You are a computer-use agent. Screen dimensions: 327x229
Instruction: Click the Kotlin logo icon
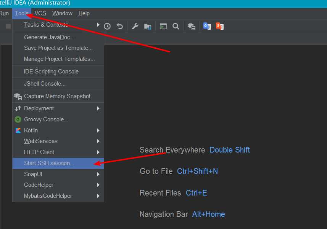[x=18, y=130]
